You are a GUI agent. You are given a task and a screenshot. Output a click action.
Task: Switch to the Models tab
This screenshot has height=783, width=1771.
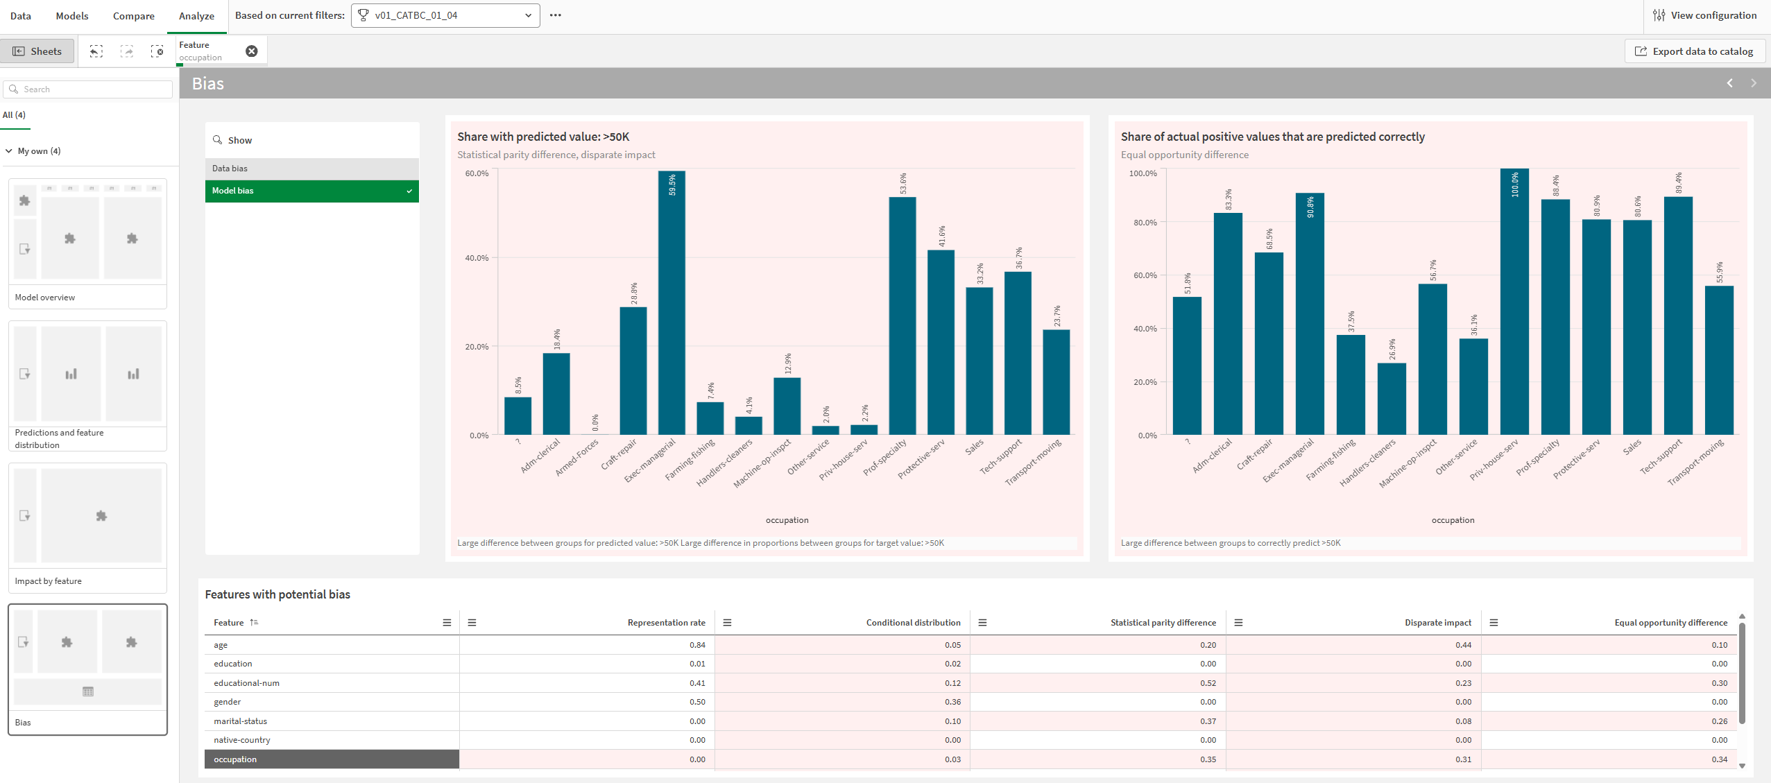tap(71, 15)
